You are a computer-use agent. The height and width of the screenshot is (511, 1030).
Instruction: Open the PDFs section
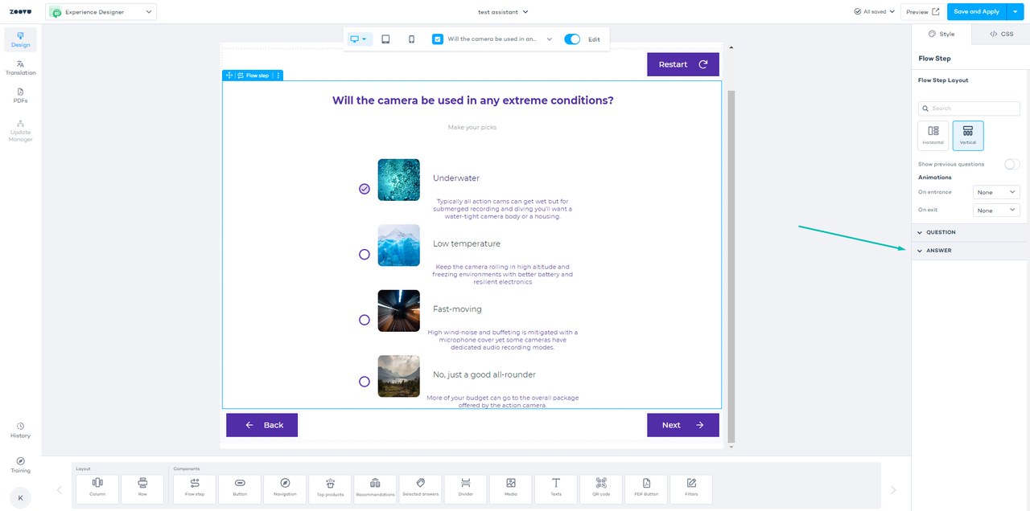pyautogui.click(x=20, y=96)
